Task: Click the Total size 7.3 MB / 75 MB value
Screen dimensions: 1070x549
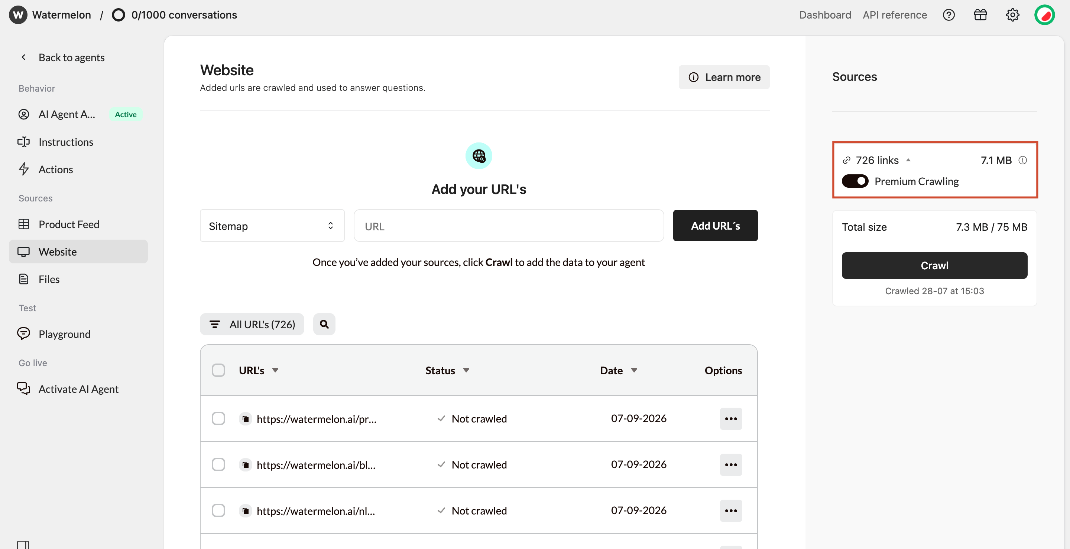Action: [992, 227]
